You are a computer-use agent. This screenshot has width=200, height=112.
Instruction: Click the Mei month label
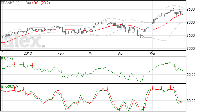(x=152, y=53)
